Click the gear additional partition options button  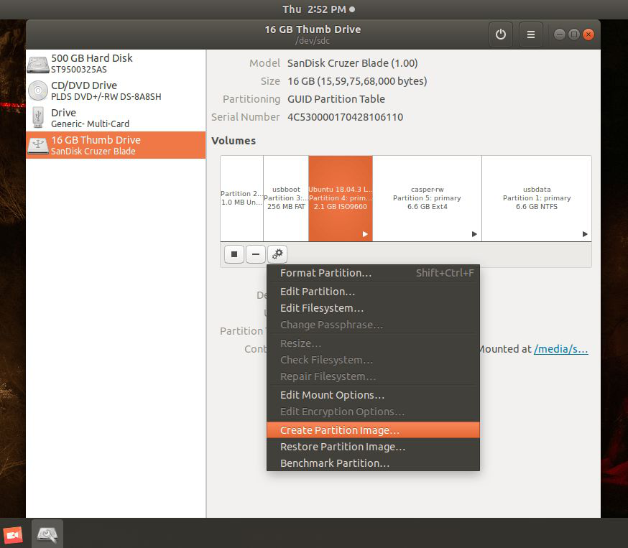[x=277, y=254]
